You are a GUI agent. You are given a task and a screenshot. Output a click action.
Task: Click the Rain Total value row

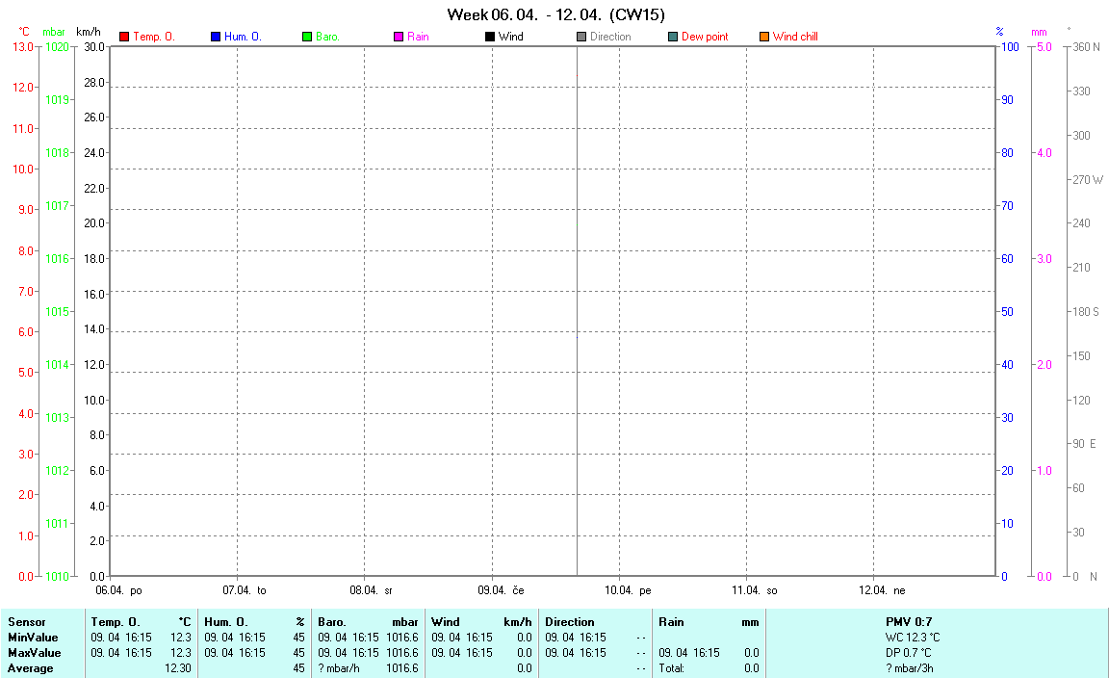click(709, 668)
